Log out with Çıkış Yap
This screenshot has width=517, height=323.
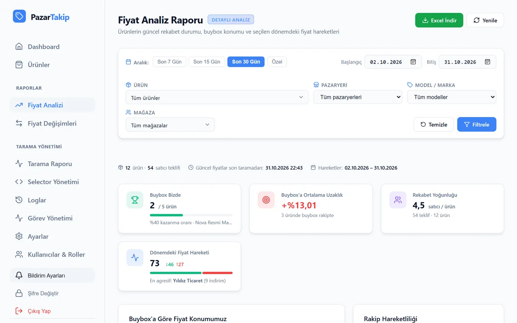click(x=52, y=311)
